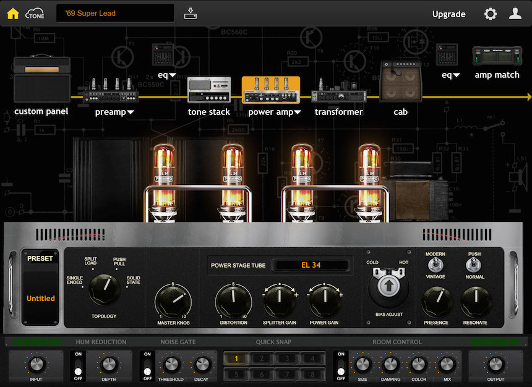Open the '69 Super Lead preset name field
The image size is (532, 387).
point(115,13)
